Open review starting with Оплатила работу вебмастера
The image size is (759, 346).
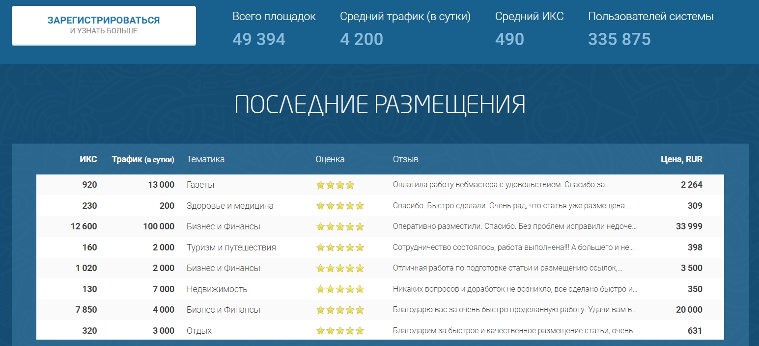pos(501,185)
